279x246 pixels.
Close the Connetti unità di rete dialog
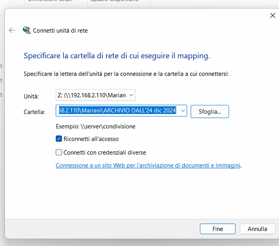coord(273,16)
